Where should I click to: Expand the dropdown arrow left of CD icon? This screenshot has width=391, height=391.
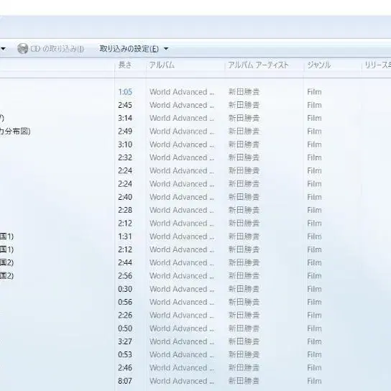pos(3,49)
